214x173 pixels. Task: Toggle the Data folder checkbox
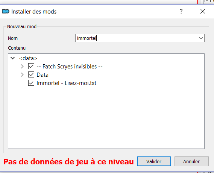pos(31,75)
